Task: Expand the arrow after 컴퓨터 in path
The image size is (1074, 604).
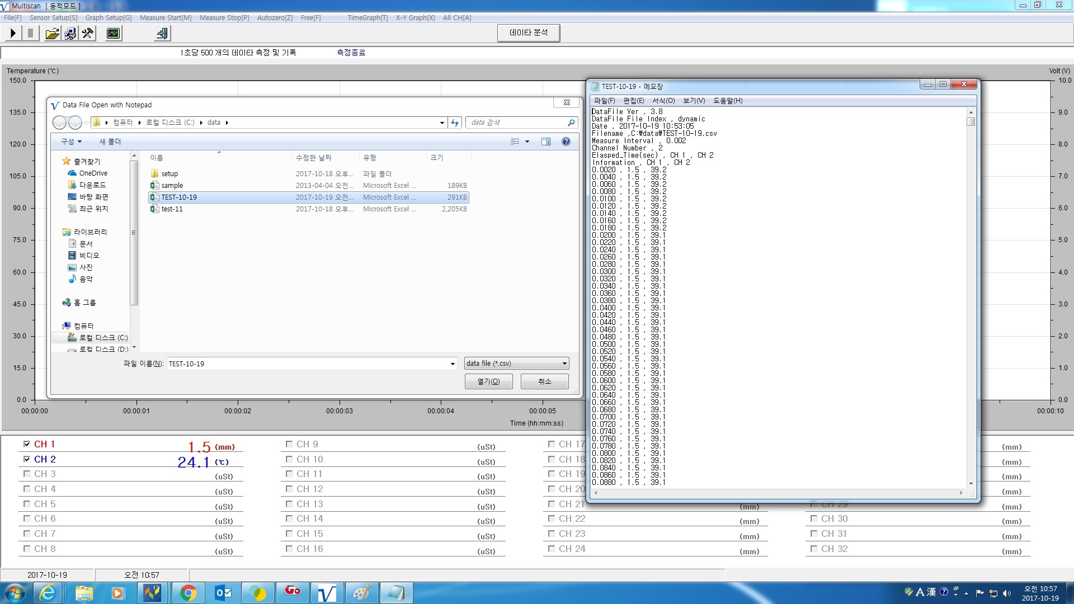Action: 139,122
